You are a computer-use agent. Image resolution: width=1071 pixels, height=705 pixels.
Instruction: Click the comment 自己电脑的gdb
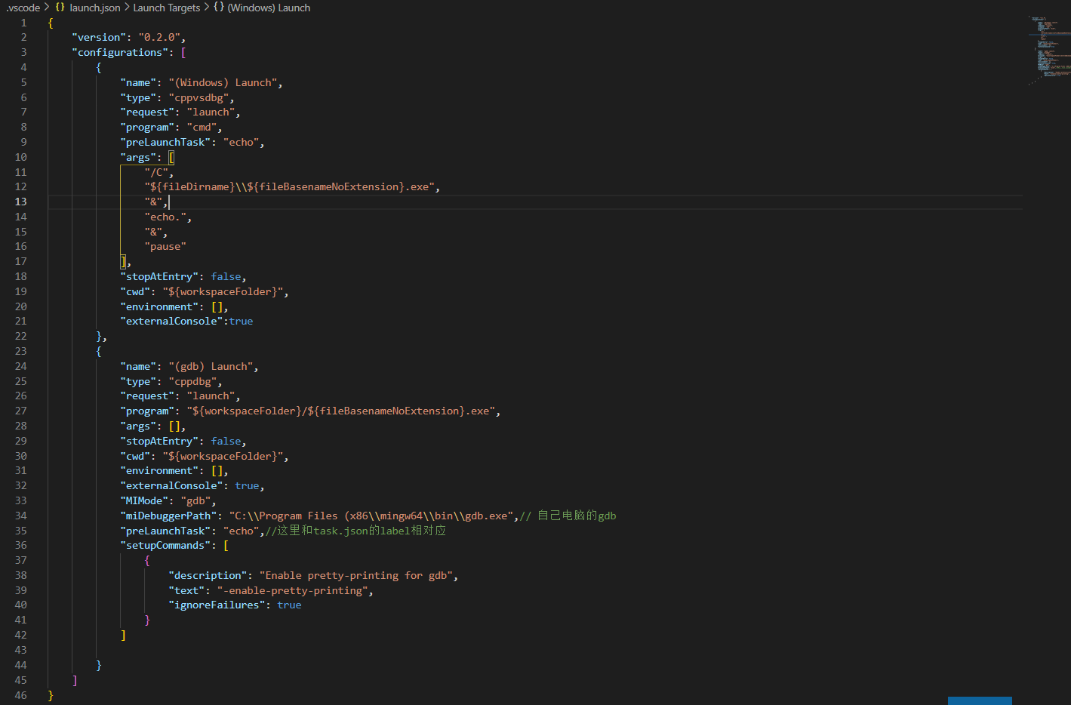[x=568, y=516]
